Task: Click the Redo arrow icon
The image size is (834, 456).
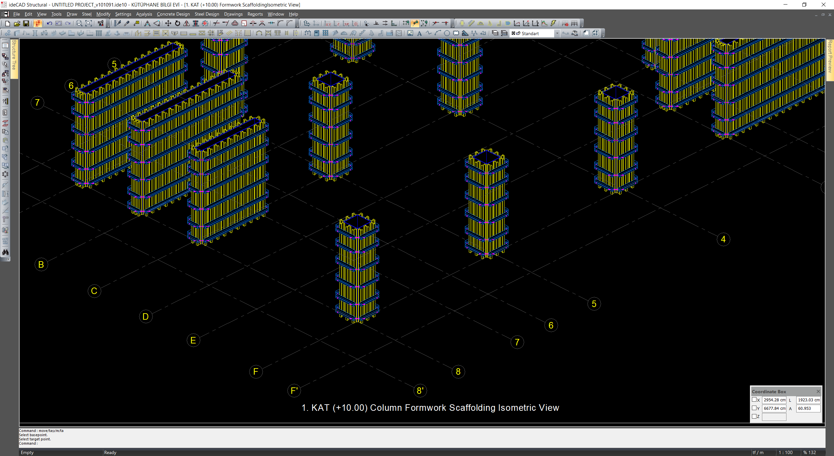Action: click(68, 23)
